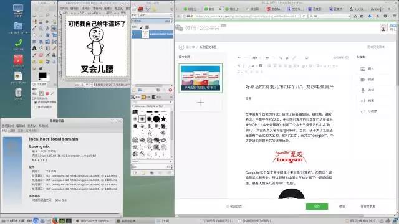Viewport: 399px width, 224px height.
Task: Click the black foreground color swatch
Action: (x=42, y=75)
